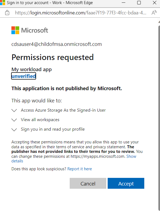Accept the requested permissions
The width and height of the screenshot is (160, 211).
coord(126,183)
